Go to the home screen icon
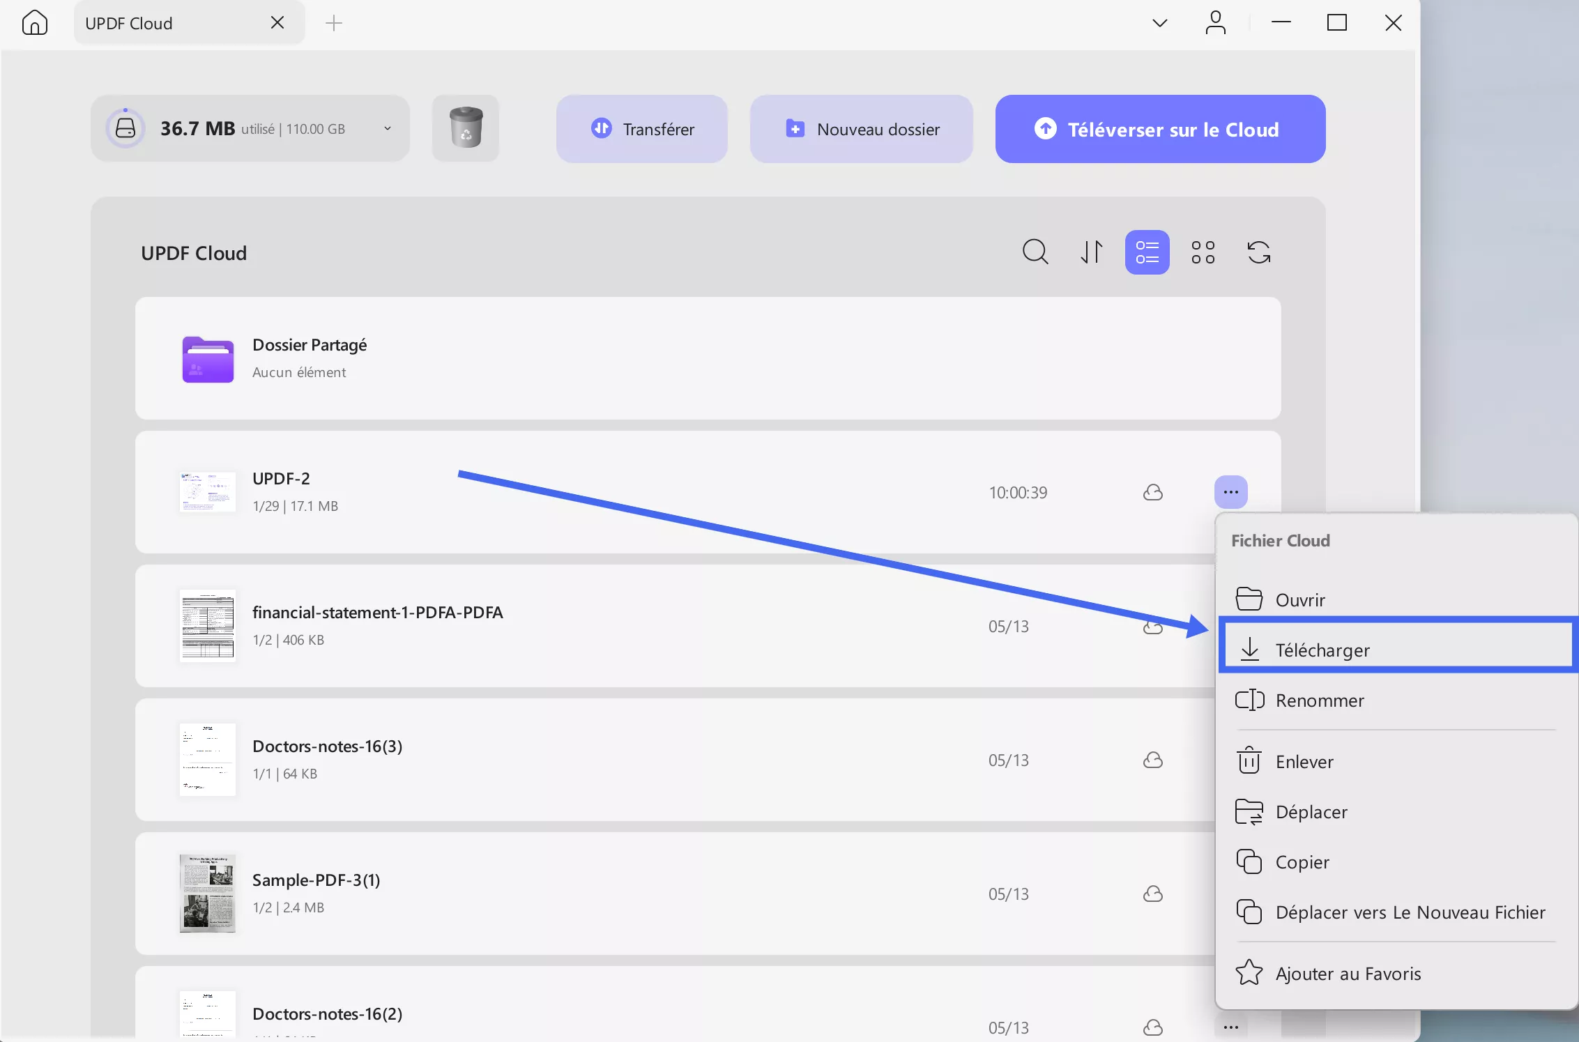This screenshot has height=1042, width=1579. (x=35, y=23)
